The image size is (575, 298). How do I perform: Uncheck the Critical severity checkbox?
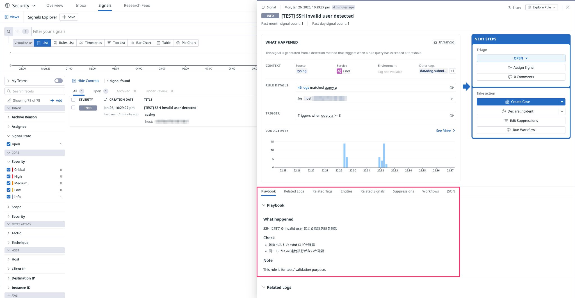click(8, 170)
